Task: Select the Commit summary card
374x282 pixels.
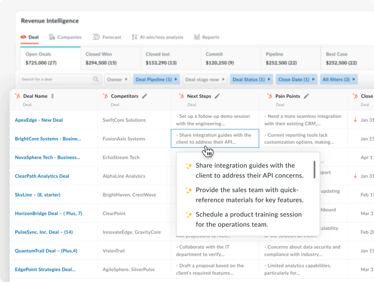Action: point(231,59)
